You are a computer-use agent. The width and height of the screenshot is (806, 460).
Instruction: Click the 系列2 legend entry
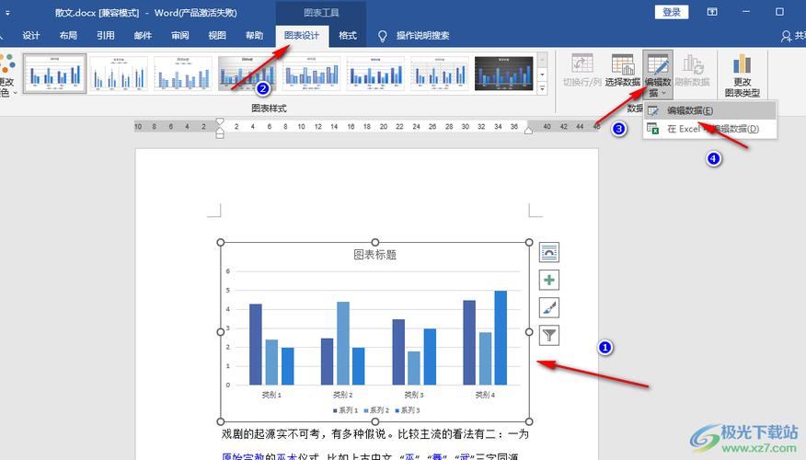[376, 410]
